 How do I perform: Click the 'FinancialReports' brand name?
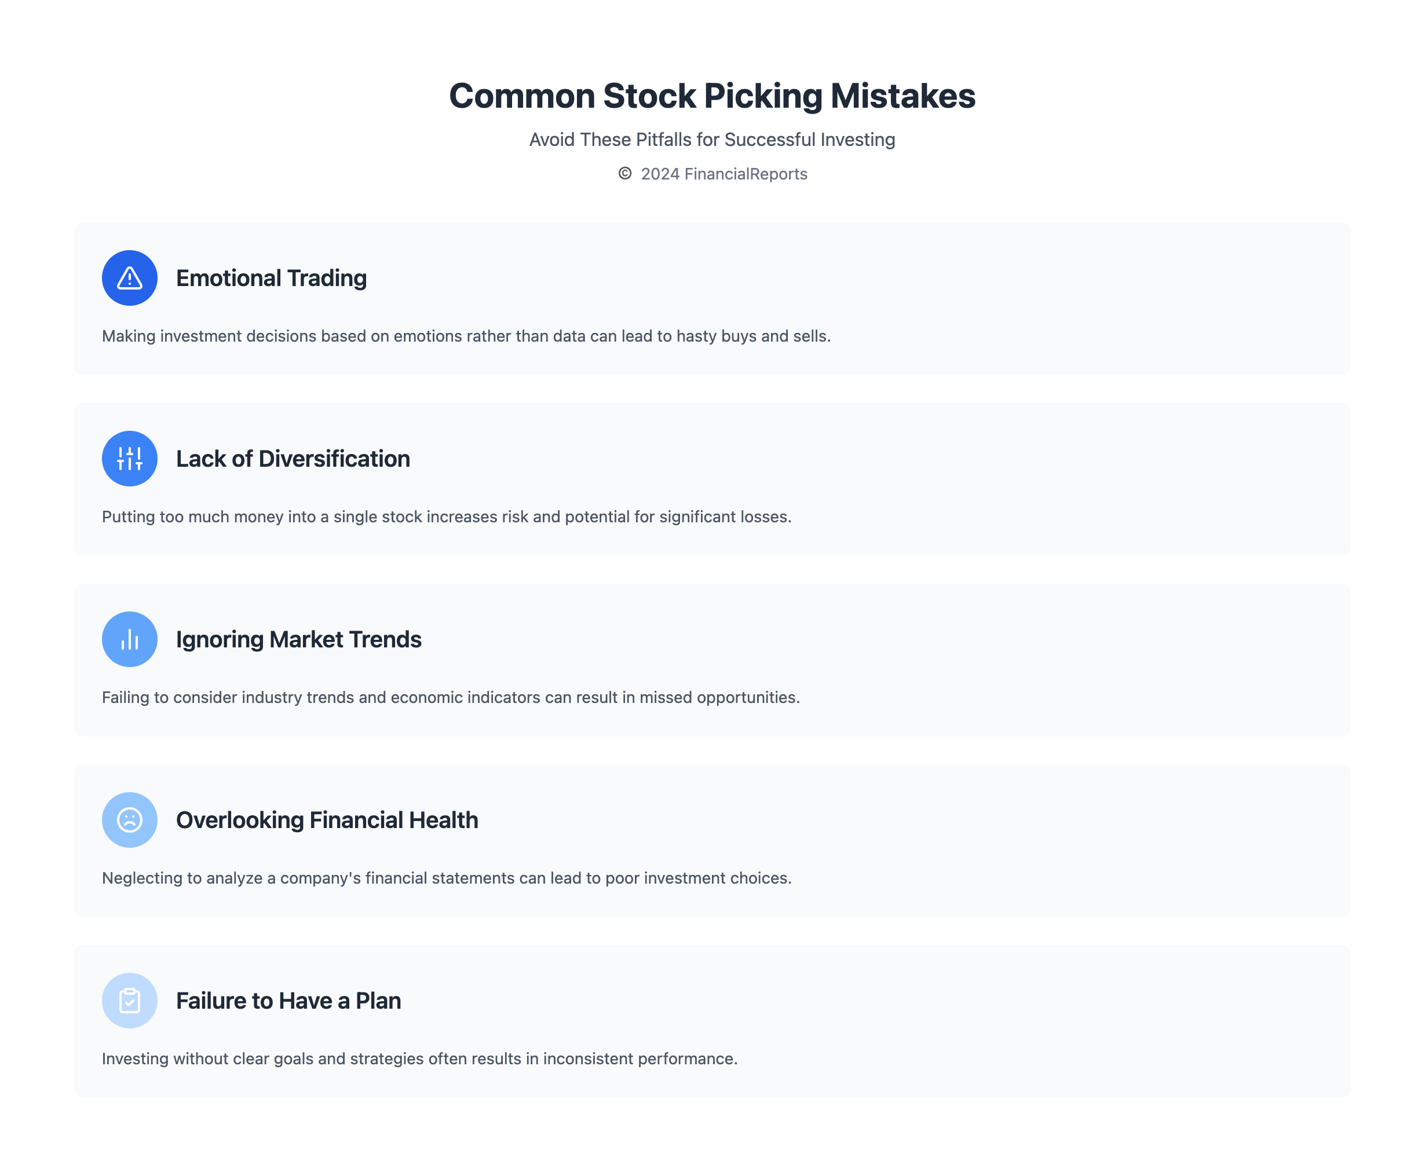click(746, 174)
